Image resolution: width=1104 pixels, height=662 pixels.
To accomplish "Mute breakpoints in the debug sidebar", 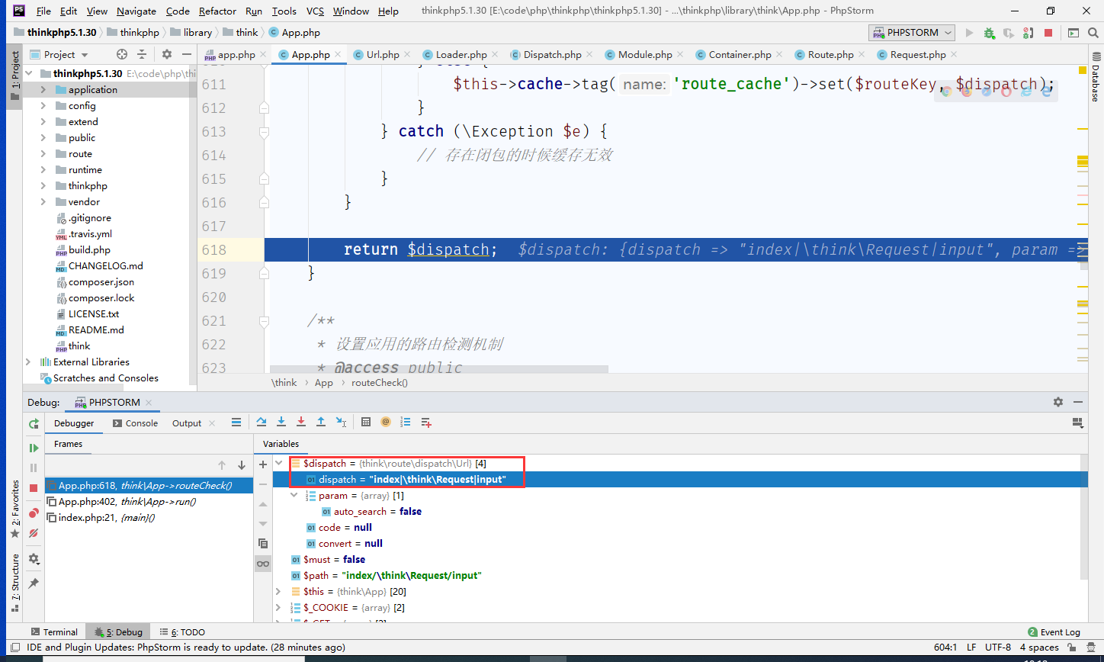I will click(x=34, y=534).
